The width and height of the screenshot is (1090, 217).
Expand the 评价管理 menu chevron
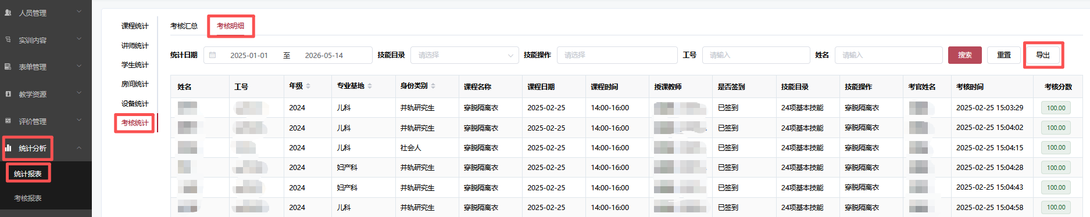[79, 121]
